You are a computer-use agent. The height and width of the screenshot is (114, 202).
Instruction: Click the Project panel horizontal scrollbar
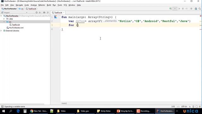coord(22,104)
